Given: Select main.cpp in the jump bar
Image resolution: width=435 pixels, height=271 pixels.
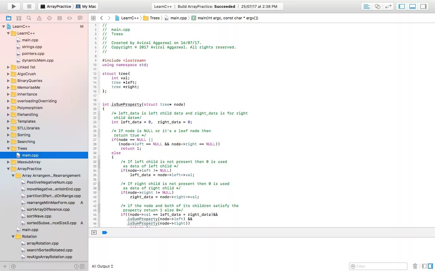Looking at the screenshot, I should 175,18.
